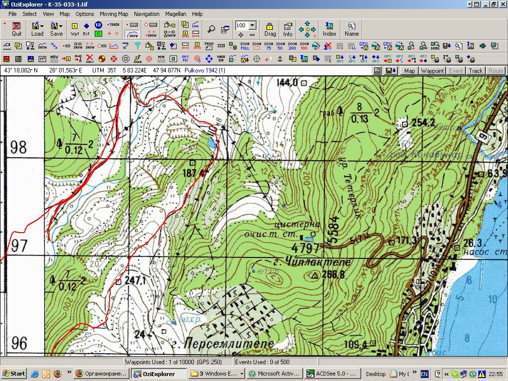Toggle the Track objects button

coord(476,71)
